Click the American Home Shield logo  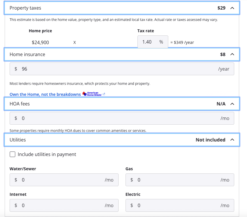[92, 94]
